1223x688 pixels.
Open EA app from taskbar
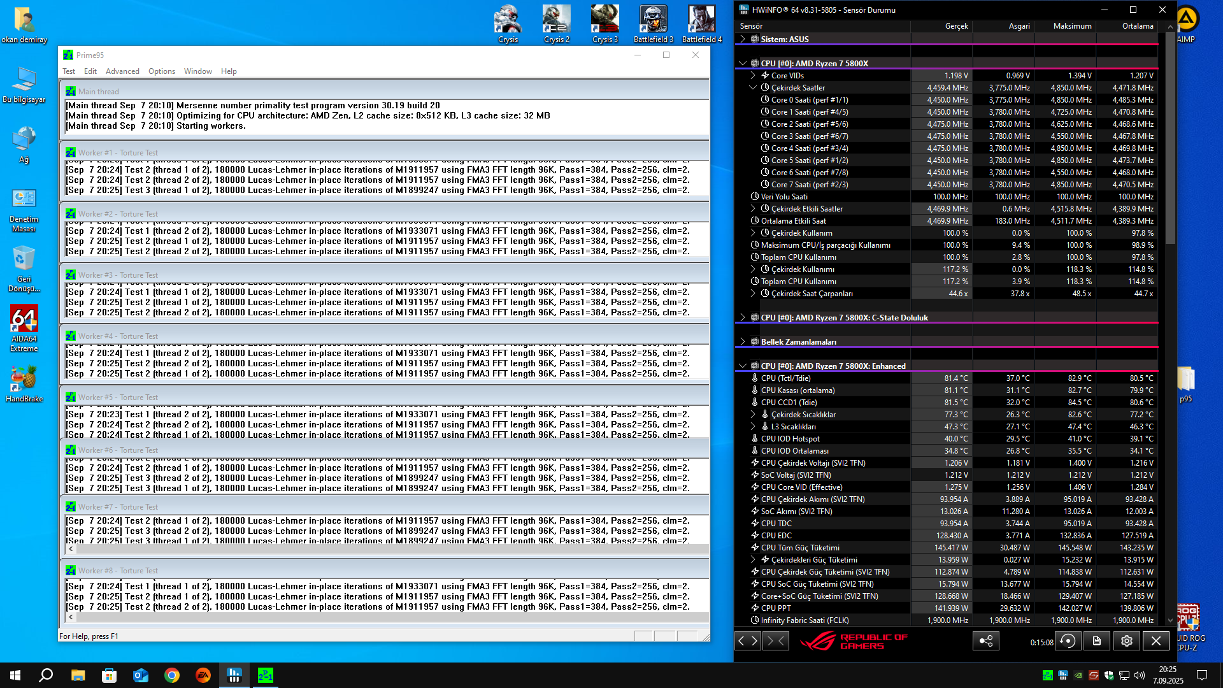[x=203, y=675]
